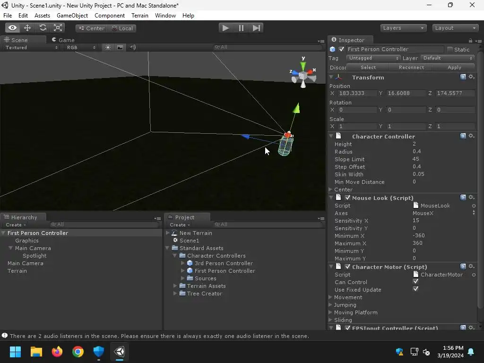Viewport: 484px width, 363px height.
Task: Open Character Controller help icon
Action: [463, 136]
